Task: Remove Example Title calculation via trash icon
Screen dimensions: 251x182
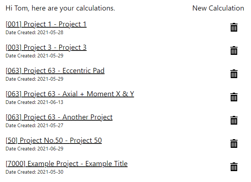Action: pyautogui.click(x=234, y=167)
